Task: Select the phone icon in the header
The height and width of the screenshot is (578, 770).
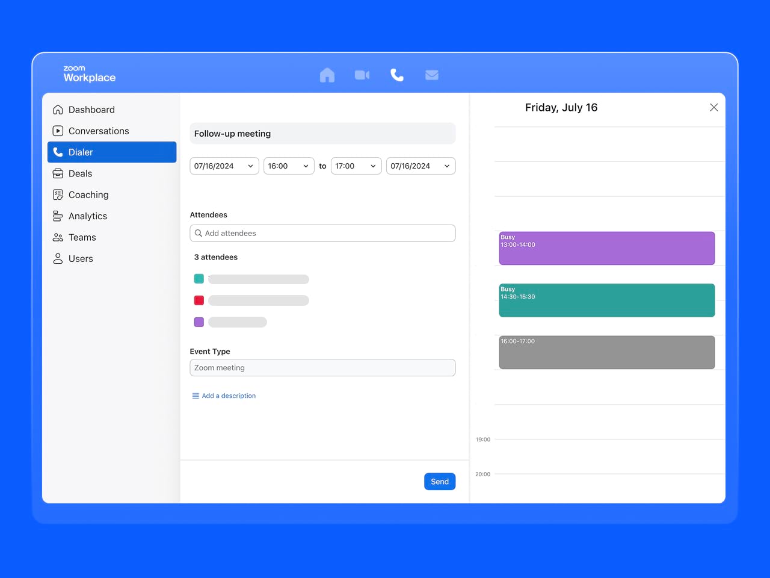Action: (396, 75)
